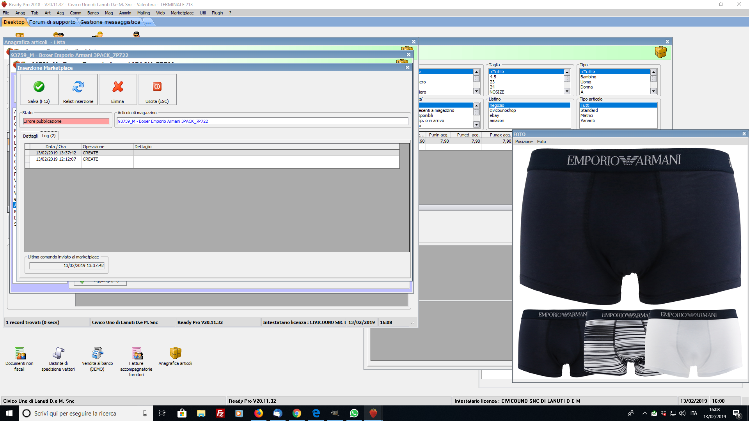Click Foto menu in FOTO window
Screen dimensions: 749x421
click(541, 142)
